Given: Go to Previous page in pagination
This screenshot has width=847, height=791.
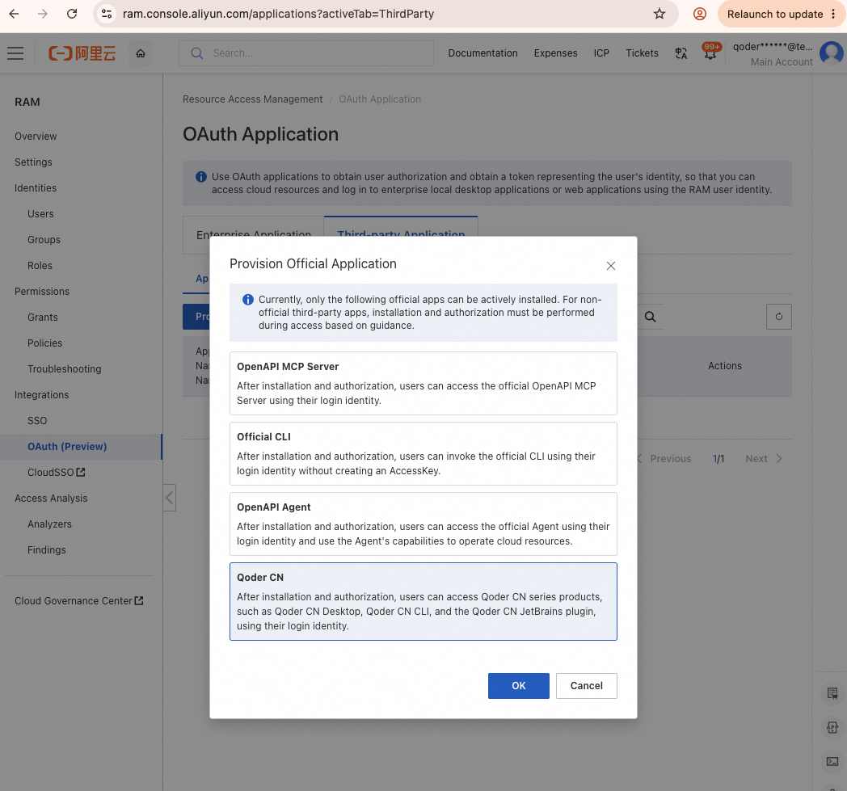Looking at the screenshot, I should click(x=665, y=458).
